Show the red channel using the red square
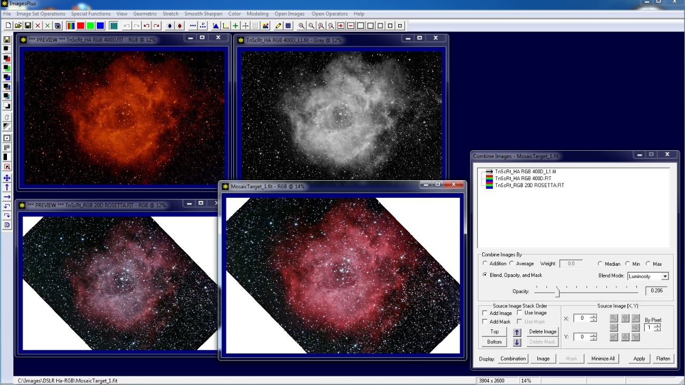 80,26
